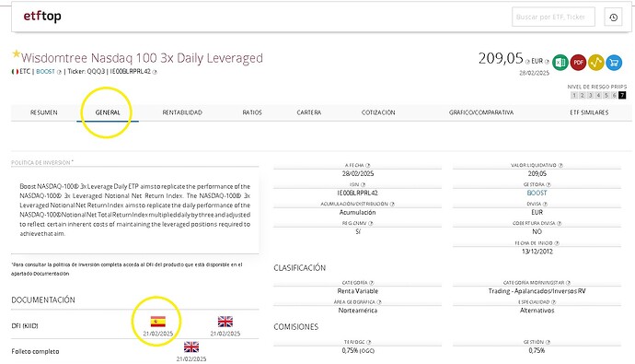Open the RENTABILIDAD tab
This screenshot has height=364, width=635.
tap(182, 112)
